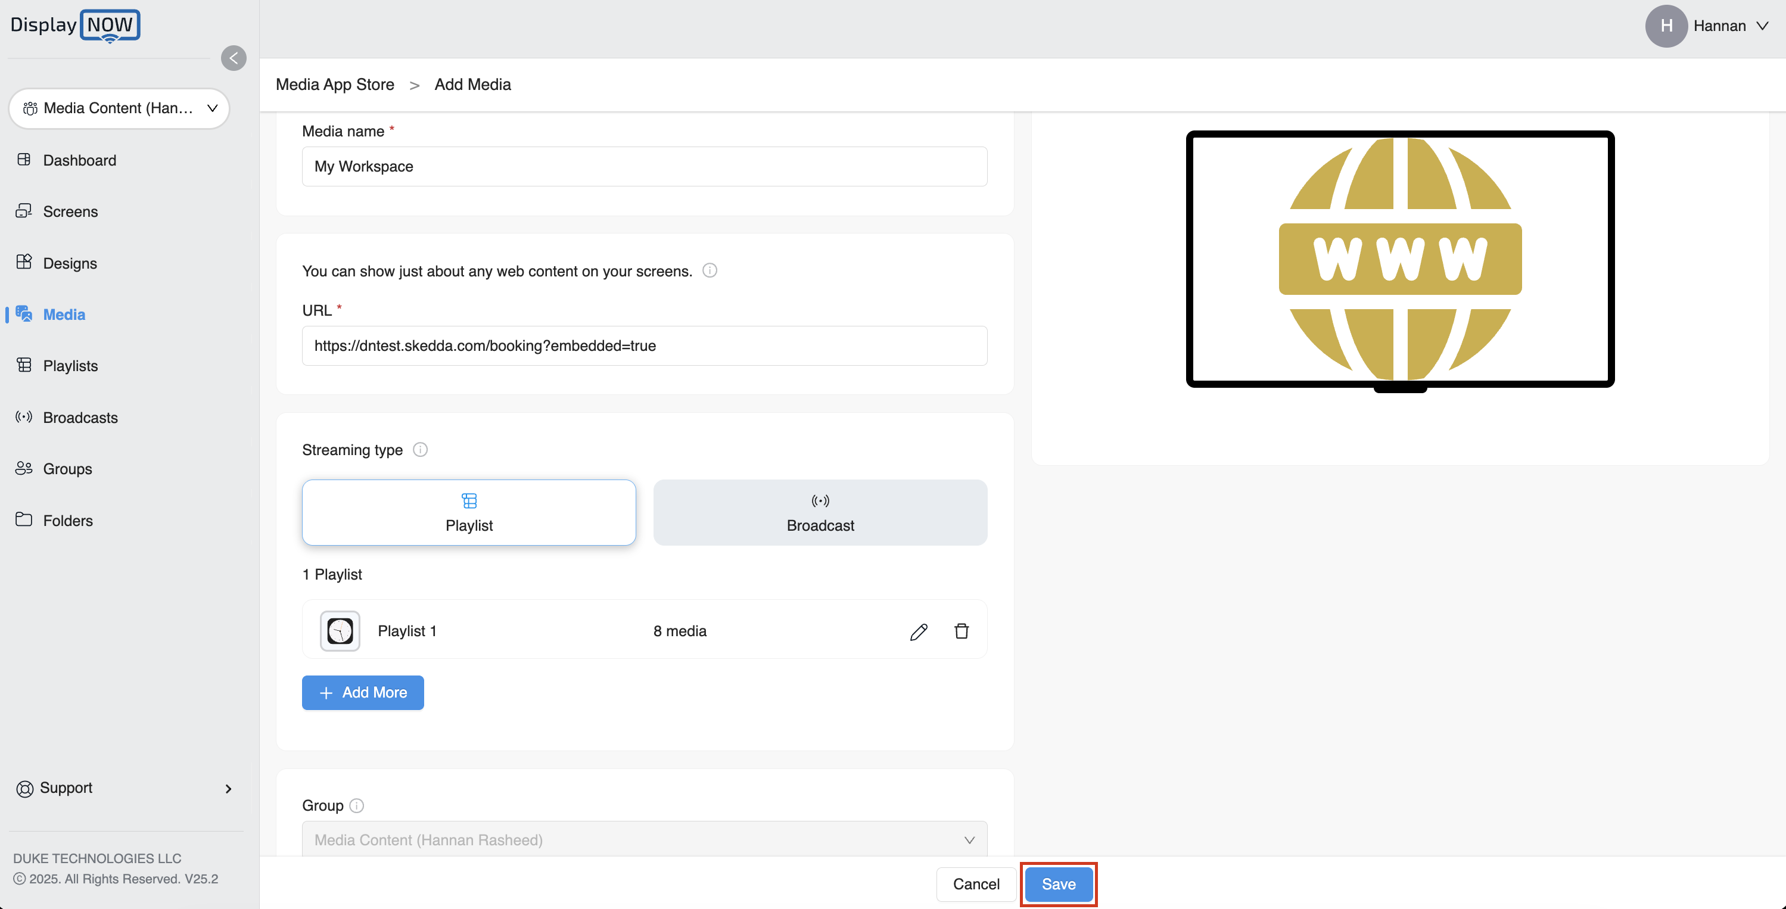Viewport: 1786px width, 909px height.
Task: Collapse the sidebar with the arrow button
Action: click(234, 58)
